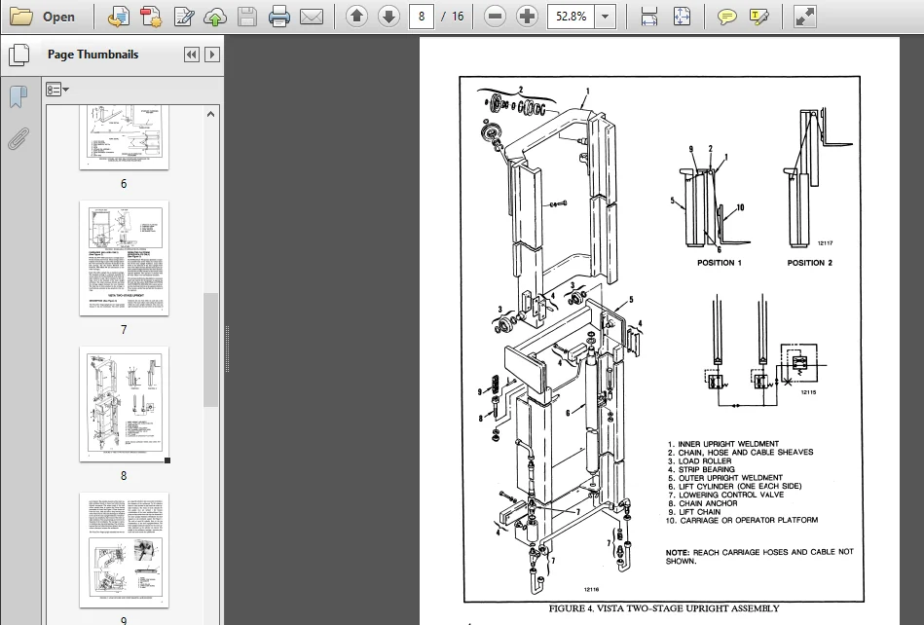924x625 pixels.
Task: Click the Create PDF from file icon
Action: point(119,17)
